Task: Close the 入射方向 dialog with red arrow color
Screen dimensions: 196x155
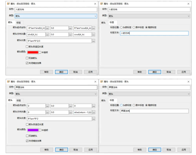Action: click(95, 4)
